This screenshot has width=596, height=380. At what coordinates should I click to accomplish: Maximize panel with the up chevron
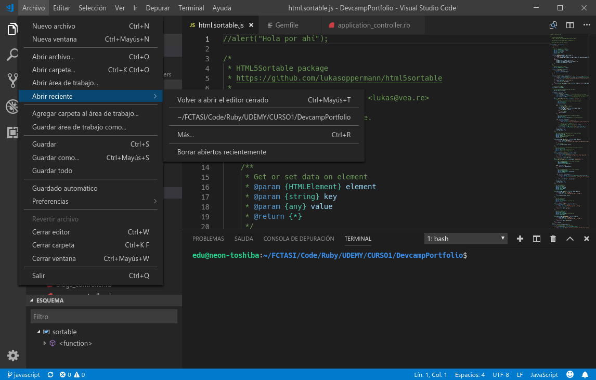569,239
